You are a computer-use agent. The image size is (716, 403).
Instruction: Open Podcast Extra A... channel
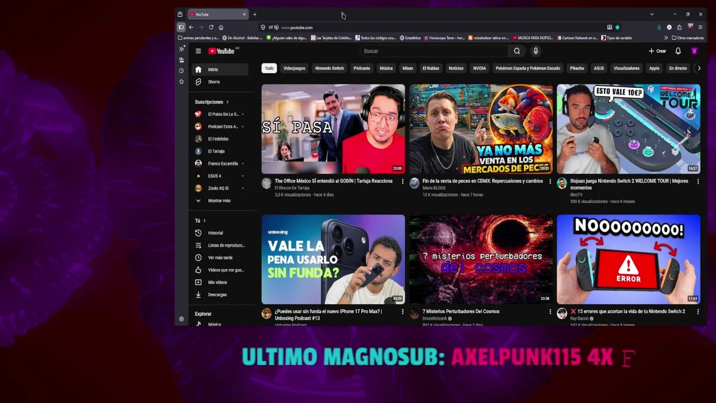pos(219,126)
